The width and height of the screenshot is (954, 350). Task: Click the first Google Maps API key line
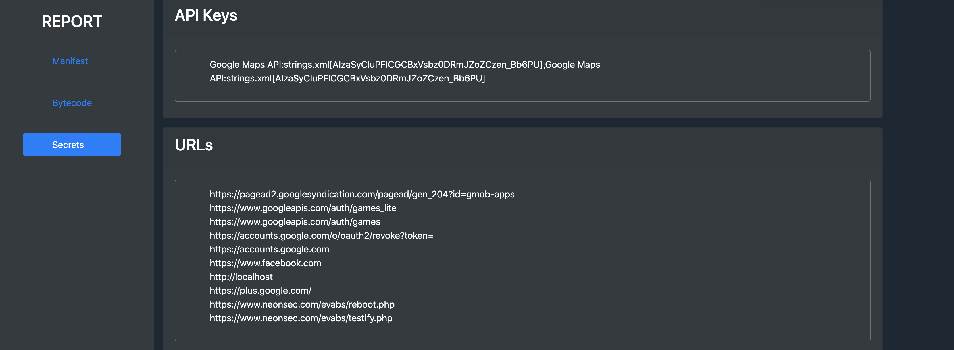[404, 65]
